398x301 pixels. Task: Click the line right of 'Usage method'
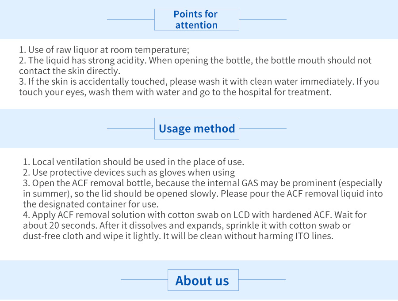(263, 129)
